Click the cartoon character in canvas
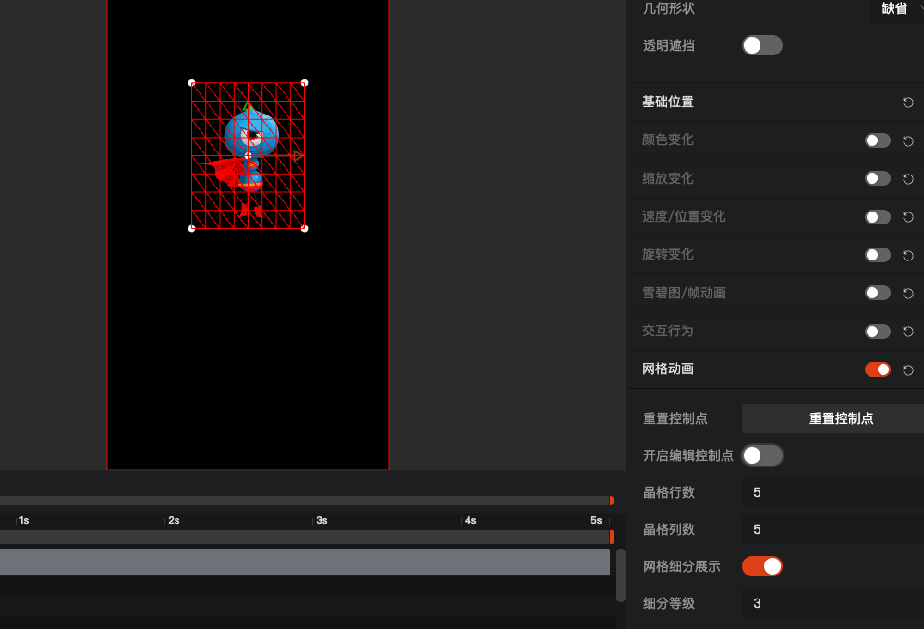Image resolution: width=924 pixels, height=629 pixels. pos(248,160)
